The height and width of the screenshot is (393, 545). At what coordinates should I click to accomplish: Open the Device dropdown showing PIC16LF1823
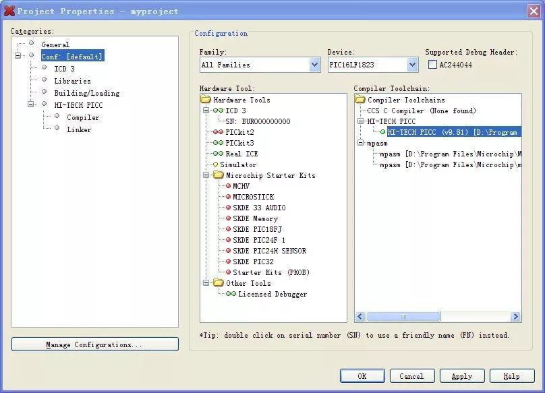pos(412,65)
